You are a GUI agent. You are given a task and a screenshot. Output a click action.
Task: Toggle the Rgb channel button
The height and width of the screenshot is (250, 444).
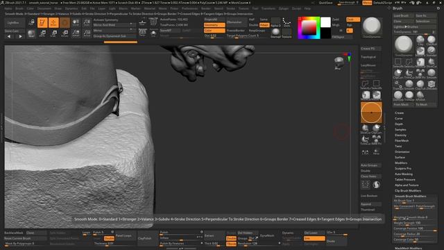[x=350, y=25]
